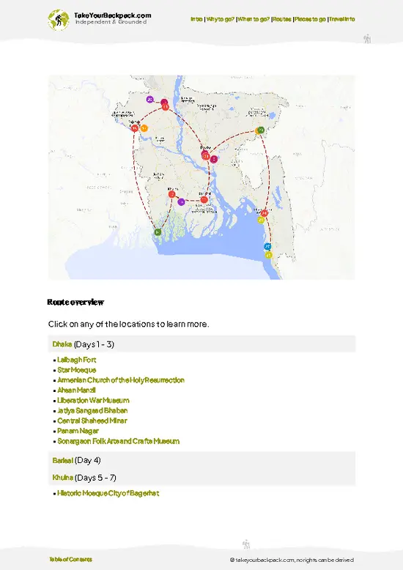Click the '(Days 5 - 7)' text
Viewport: 403px width, 570px height.
coord(95,478)
